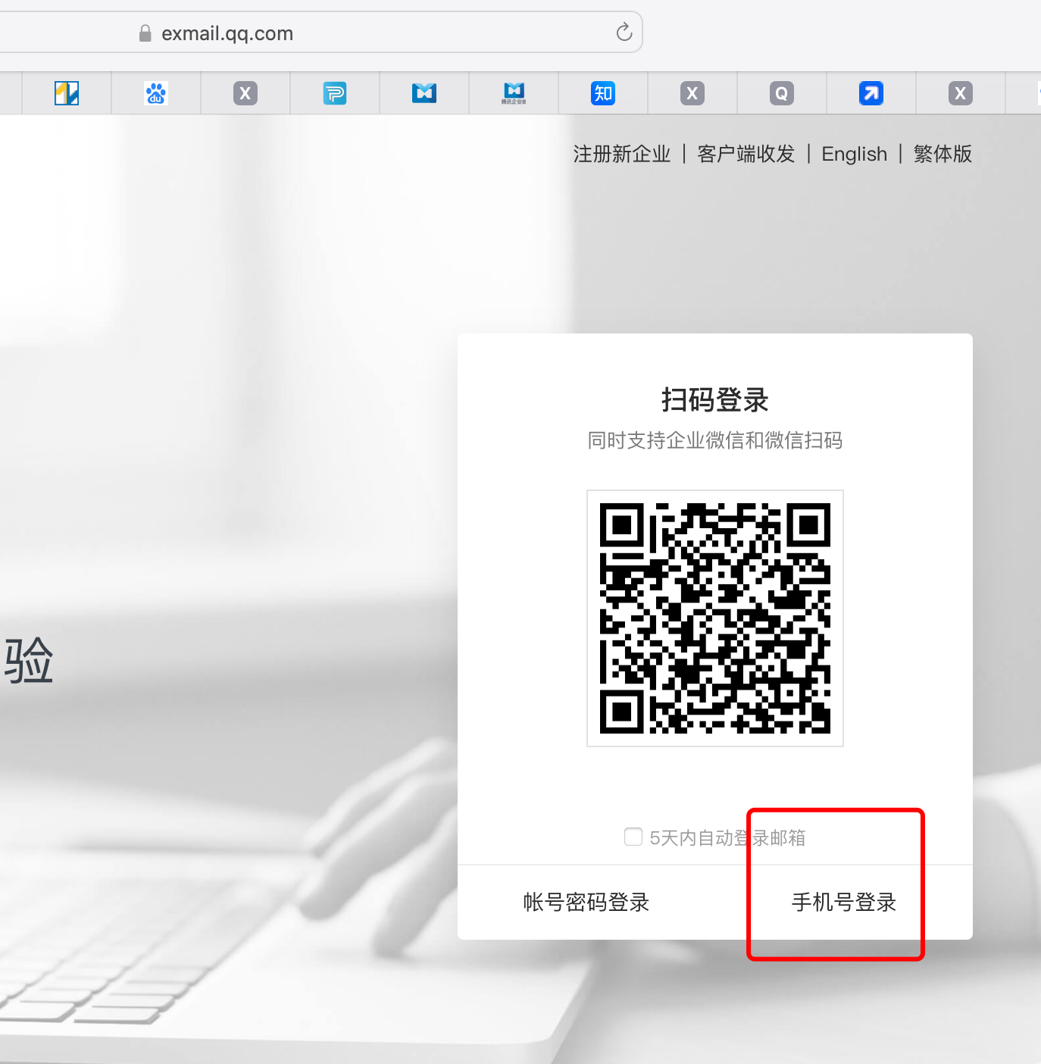This screenshot has height=1064, width=1041.
Task: Open the teal P-logo pinned tab
Action: pyautogui.click(x=335, y=93)
